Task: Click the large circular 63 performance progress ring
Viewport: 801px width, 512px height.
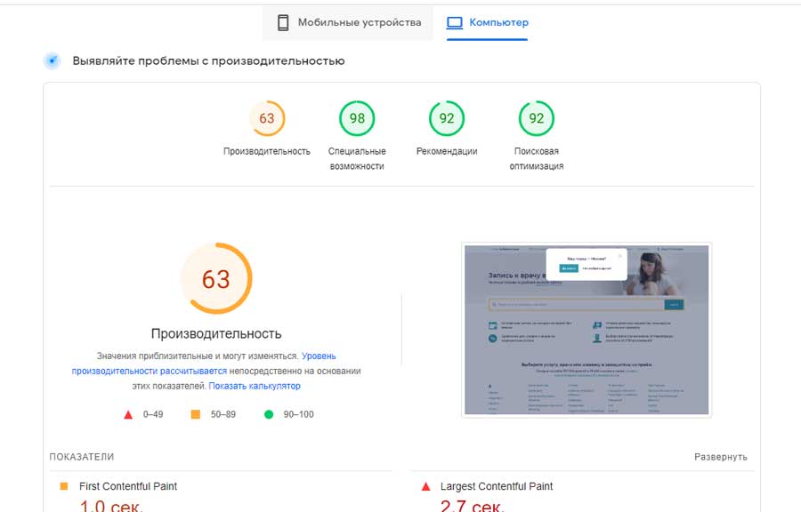Action: (217, 279)
